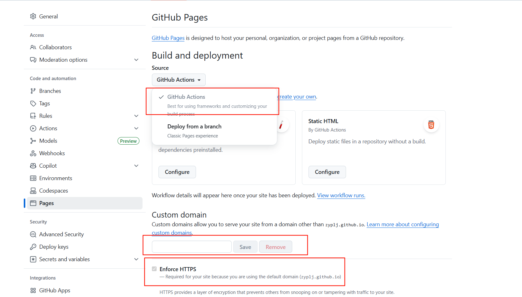Click the Deploy keys key icon
522x297 pixels.
[x=33, y=247]
